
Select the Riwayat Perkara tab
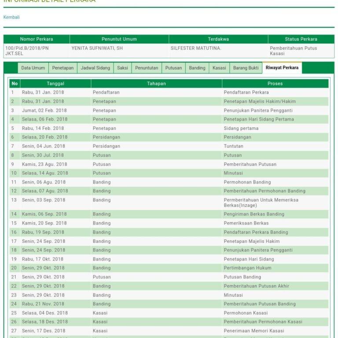tap(282, 68)
